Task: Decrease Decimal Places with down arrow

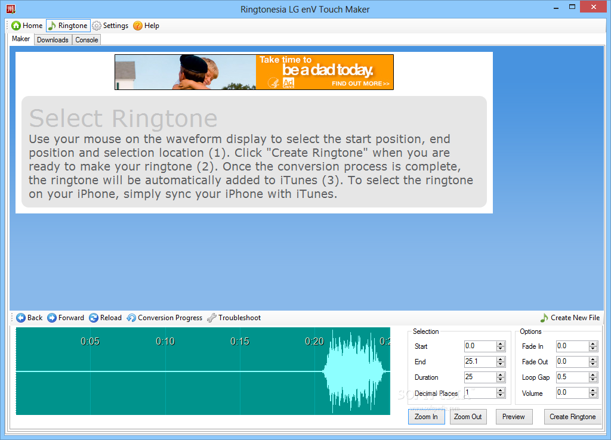Action: coord(501,395)
